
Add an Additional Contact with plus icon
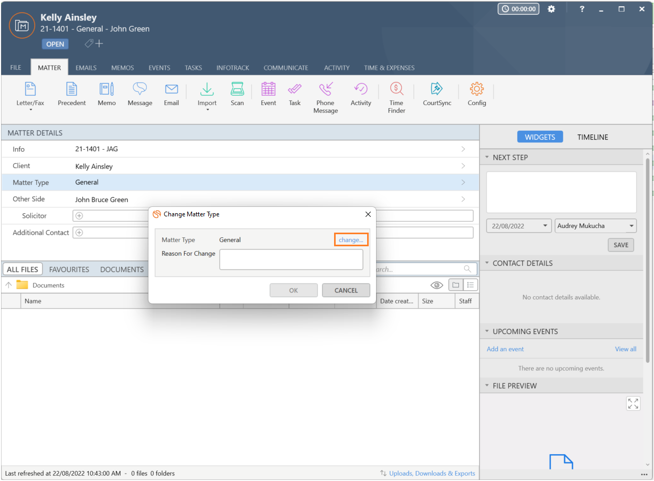pos(79,233)
